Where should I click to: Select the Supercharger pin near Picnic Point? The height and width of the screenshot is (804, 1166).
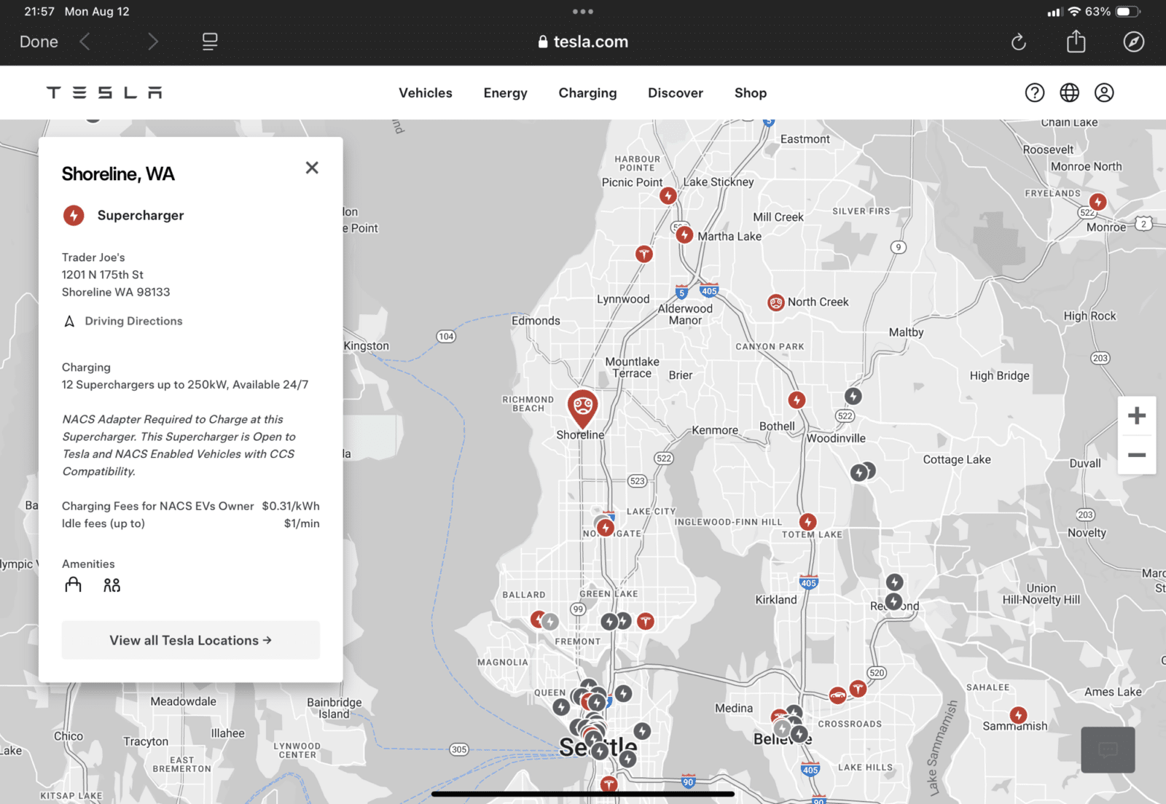coord(668,195)
